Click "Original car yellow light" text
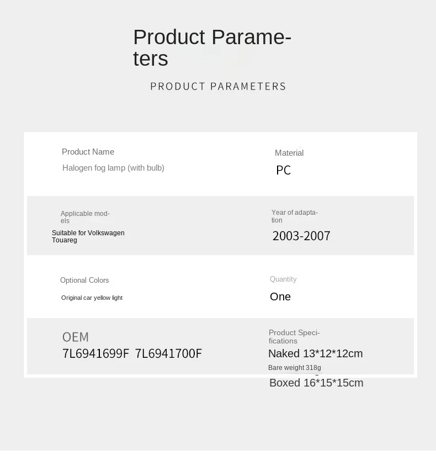The height and width of the screenshot is (455, 436). [x=92, y=298]
